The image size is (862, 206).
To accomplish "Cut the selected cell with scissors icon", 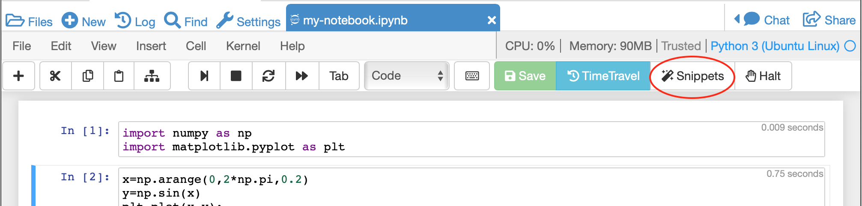I will click(x=55, y=76).
